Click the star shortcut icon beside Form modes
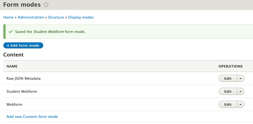The image size is (253, 124). coord(46,5)
